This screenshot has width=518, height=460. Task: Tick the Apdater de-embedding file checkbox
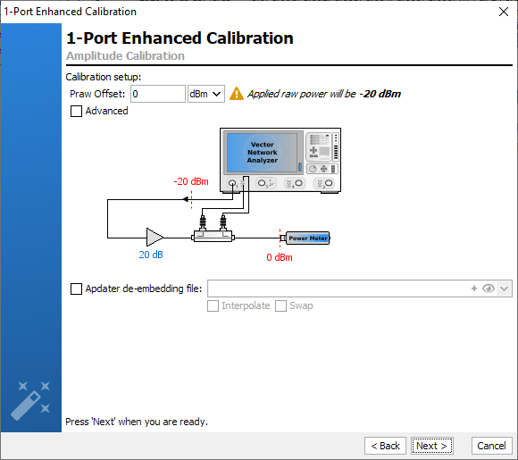pos(76,289)
